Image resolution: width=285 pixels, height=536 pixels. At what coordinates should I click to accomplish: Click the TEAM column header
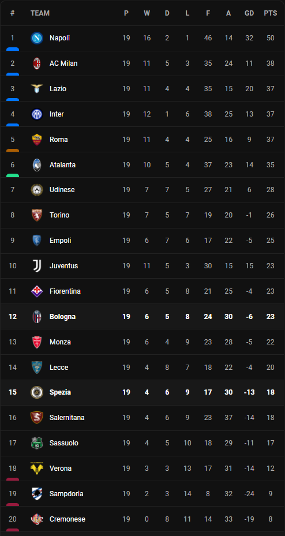40,13
